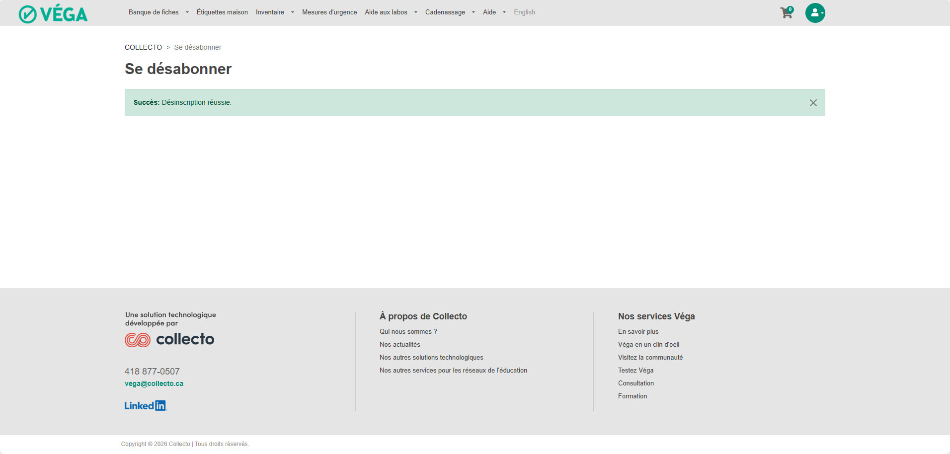Open the shopping cart icon
Image resolution: width=950 pixels, height=454 pixels.
(786, 13)
